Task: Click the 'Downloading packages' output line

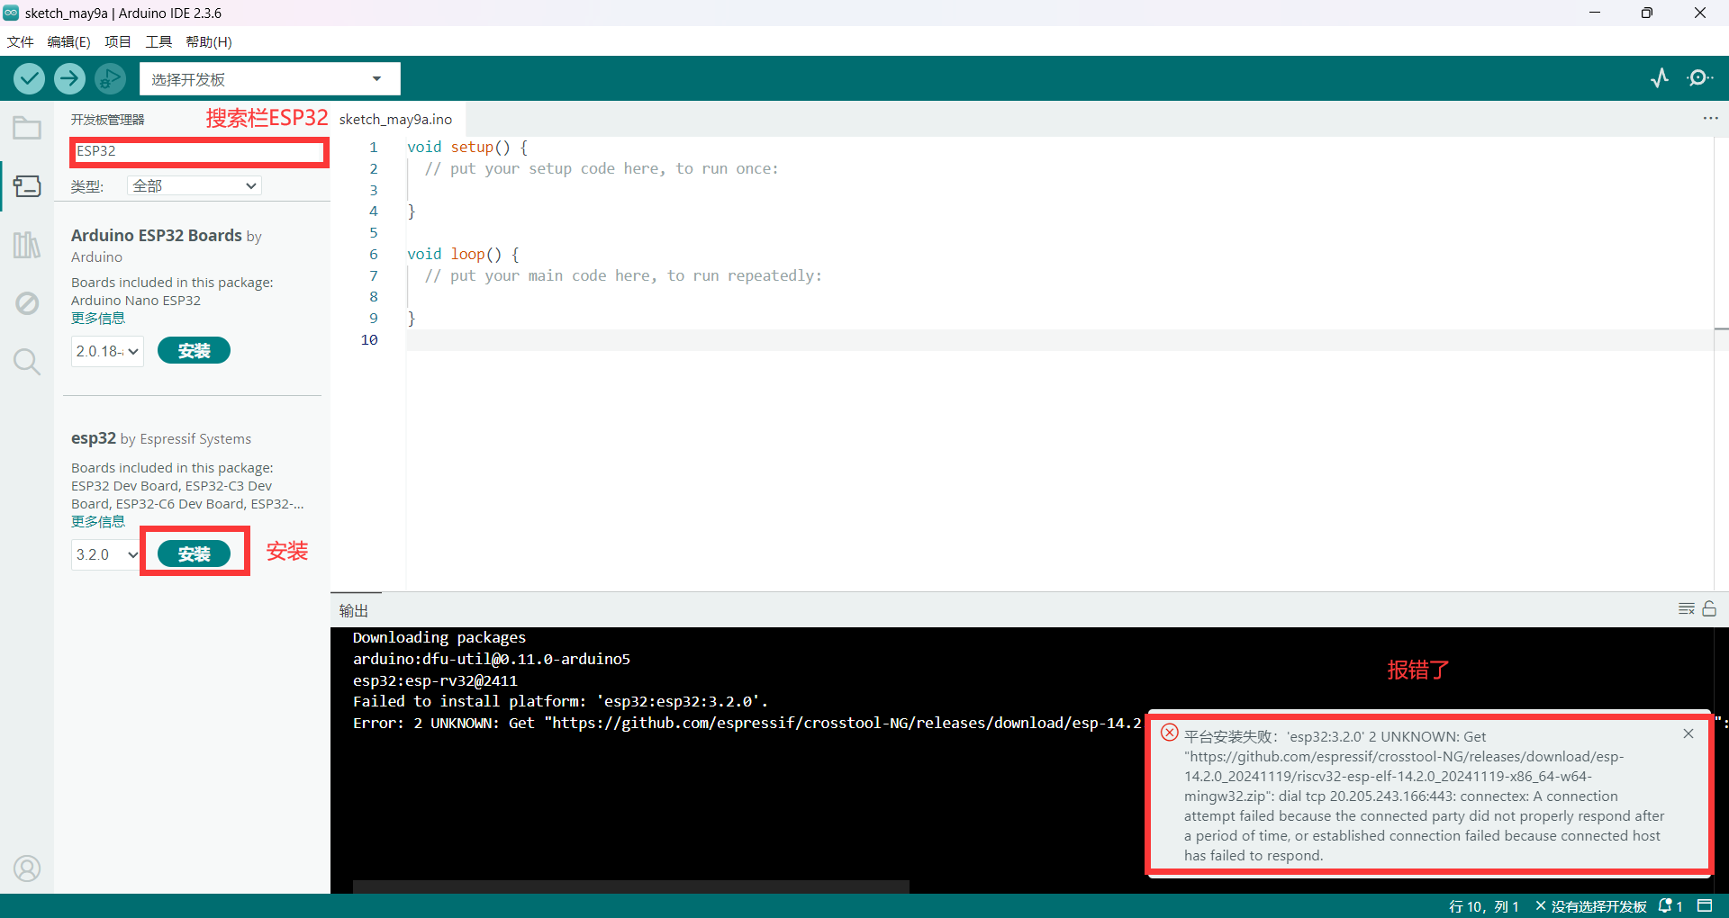Action: pos(439,637)
